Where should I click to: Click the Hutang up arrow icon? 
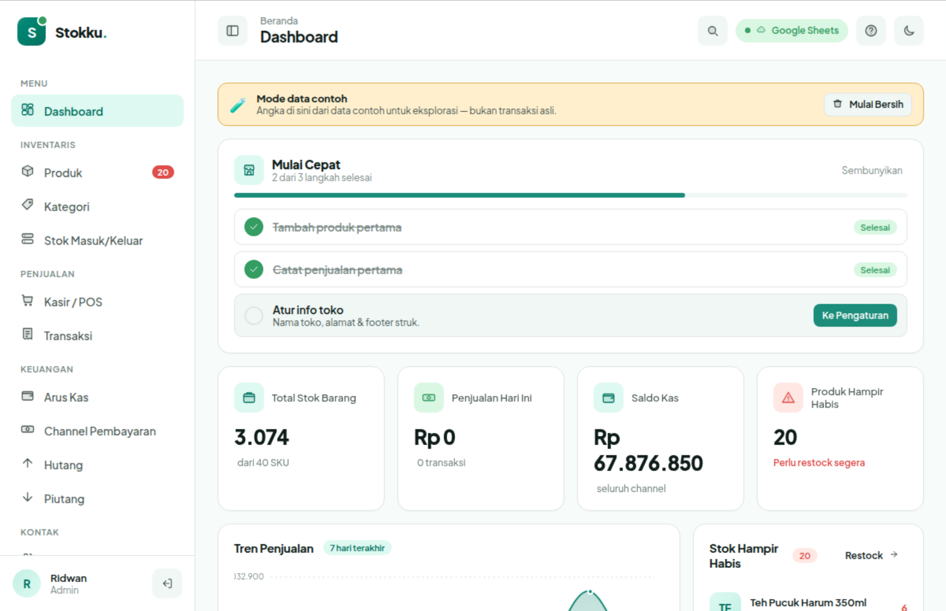point(28,463)
